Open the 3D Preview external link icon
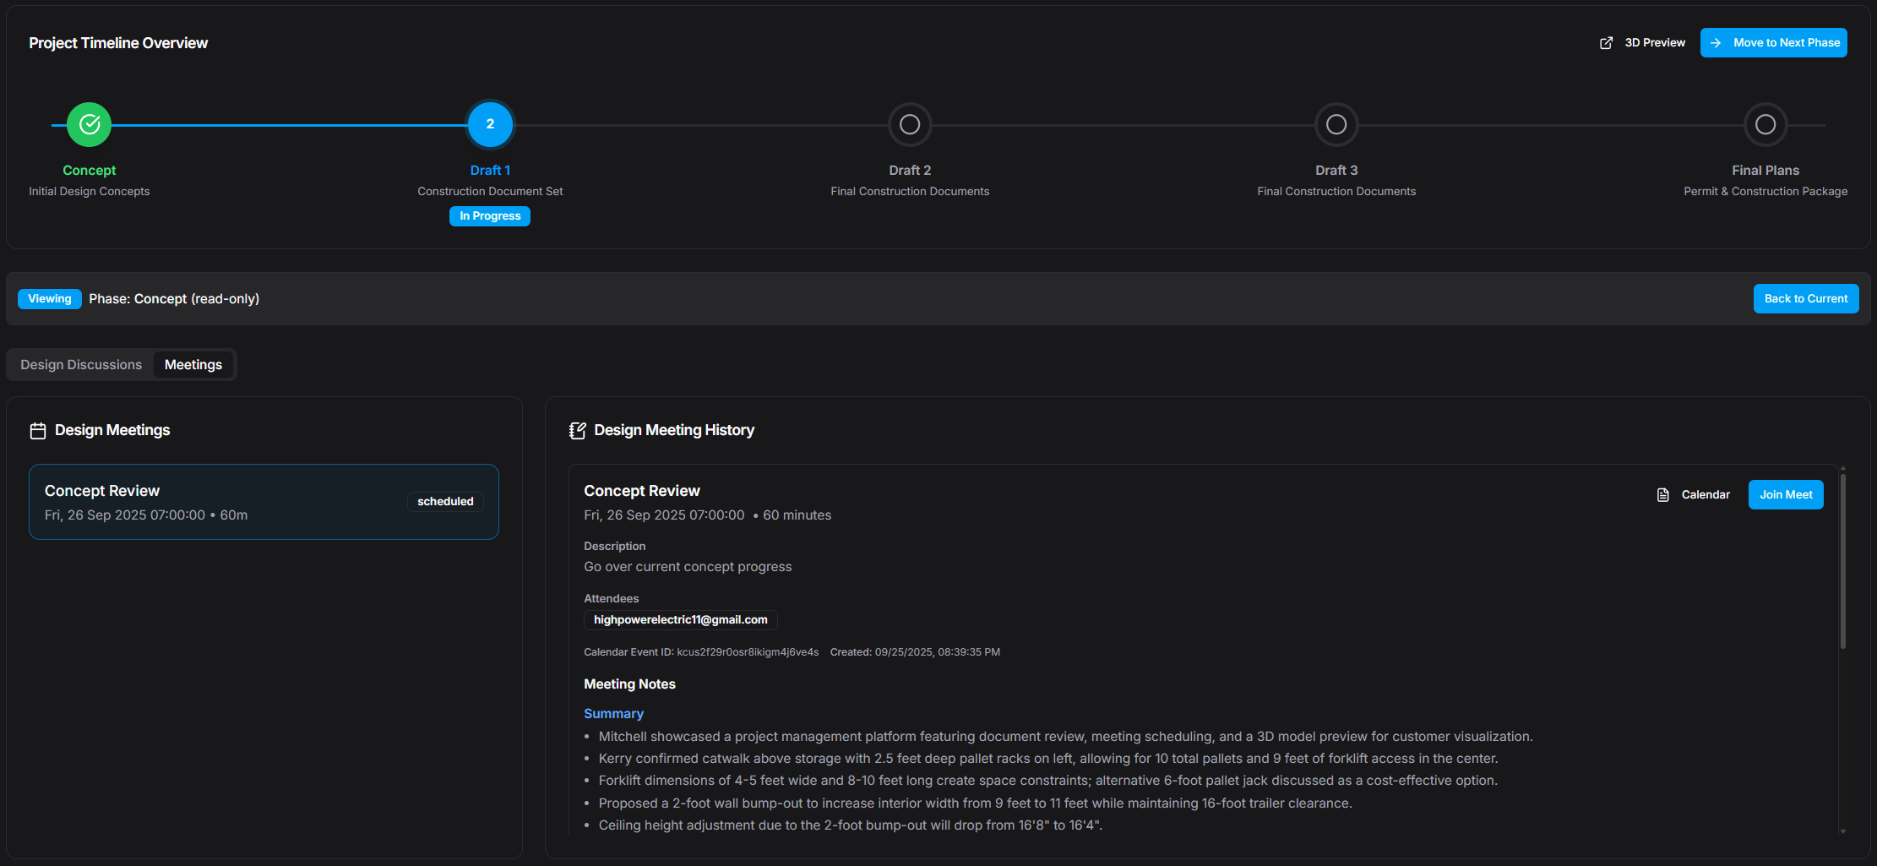1877x866 pixels. [x=1606, y=43]
